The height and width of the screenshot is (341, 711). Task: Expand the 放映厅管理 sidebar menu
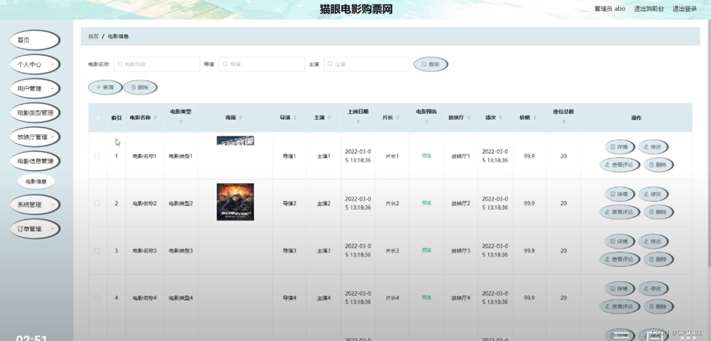click(x=35, y=137)
